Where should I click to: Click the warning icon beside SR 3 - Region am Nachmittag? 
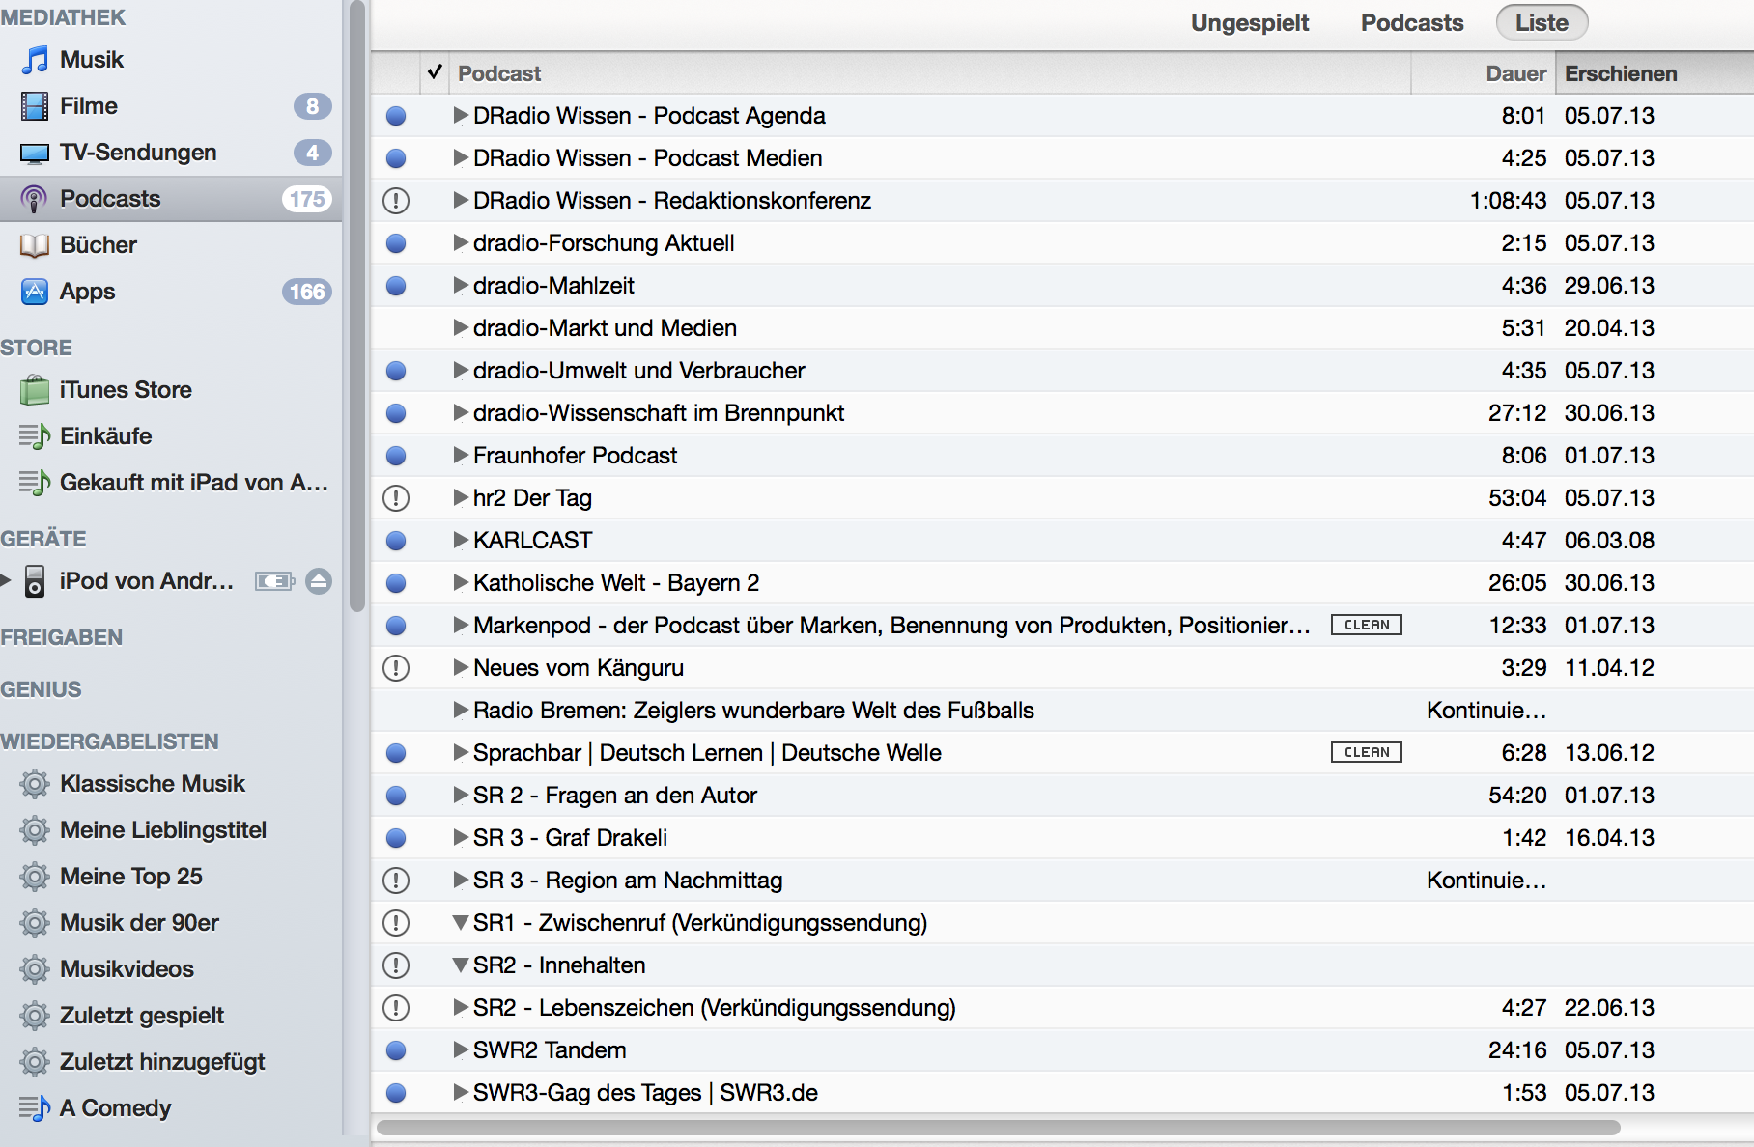(x=396, y=881)
